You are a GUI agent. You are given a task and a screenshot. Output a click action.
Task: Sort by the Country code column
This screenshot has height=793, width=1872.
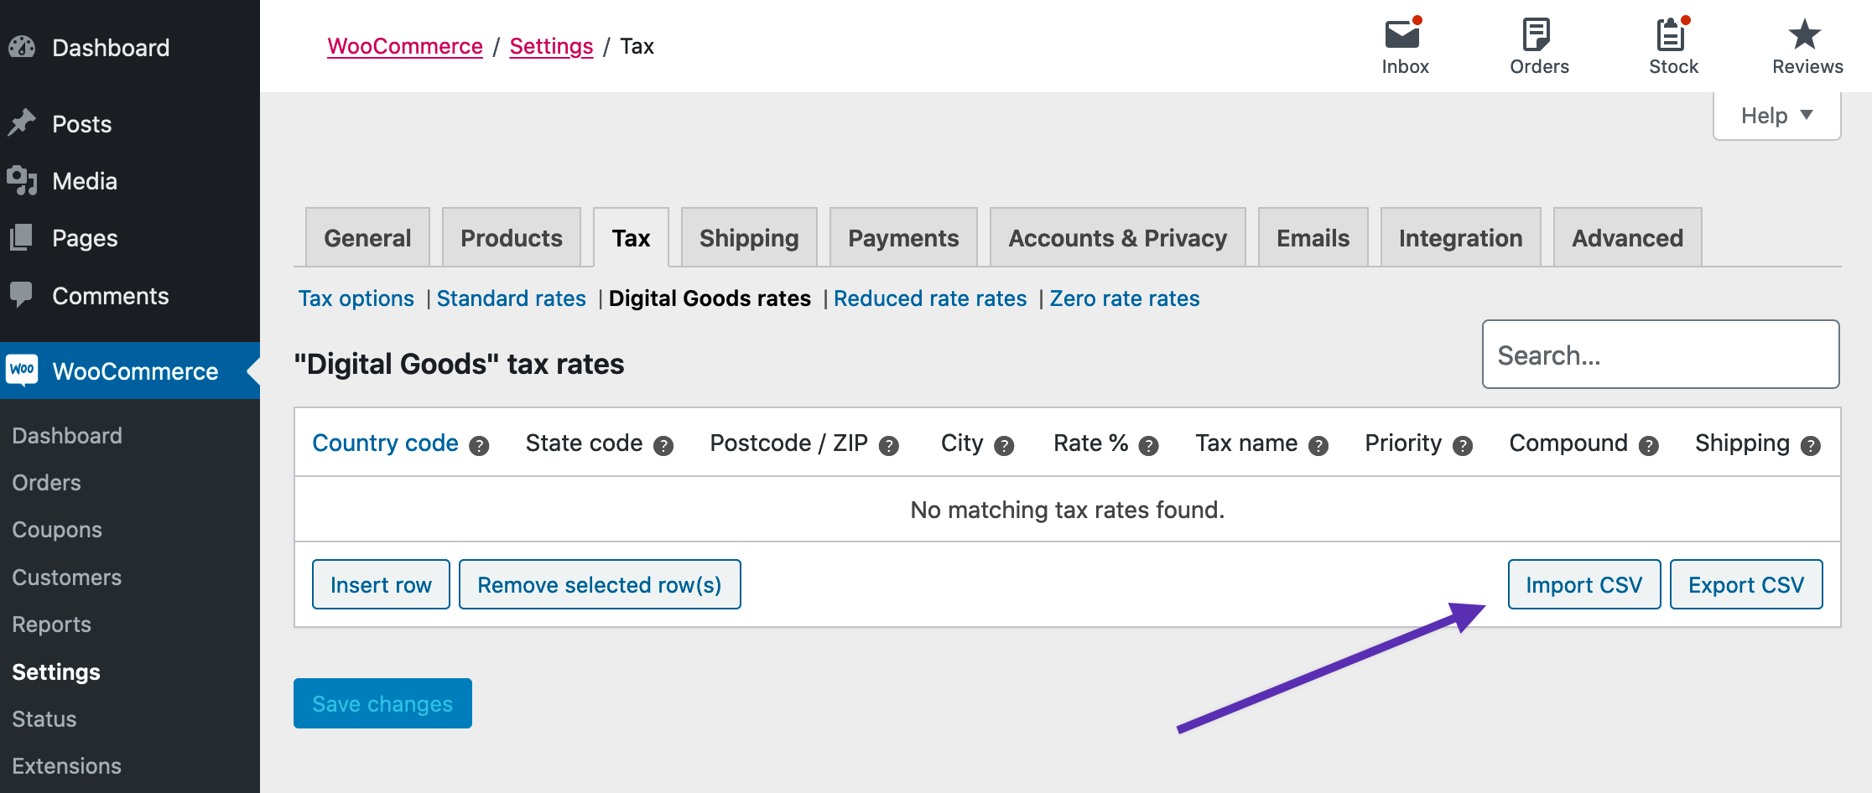385,443
